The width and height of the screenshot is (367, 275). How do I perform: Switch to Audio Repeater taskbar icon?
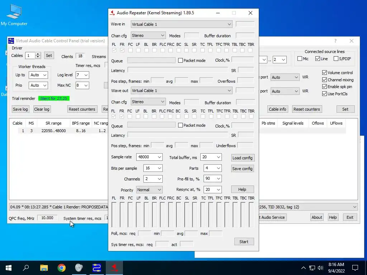coord(114,267)
